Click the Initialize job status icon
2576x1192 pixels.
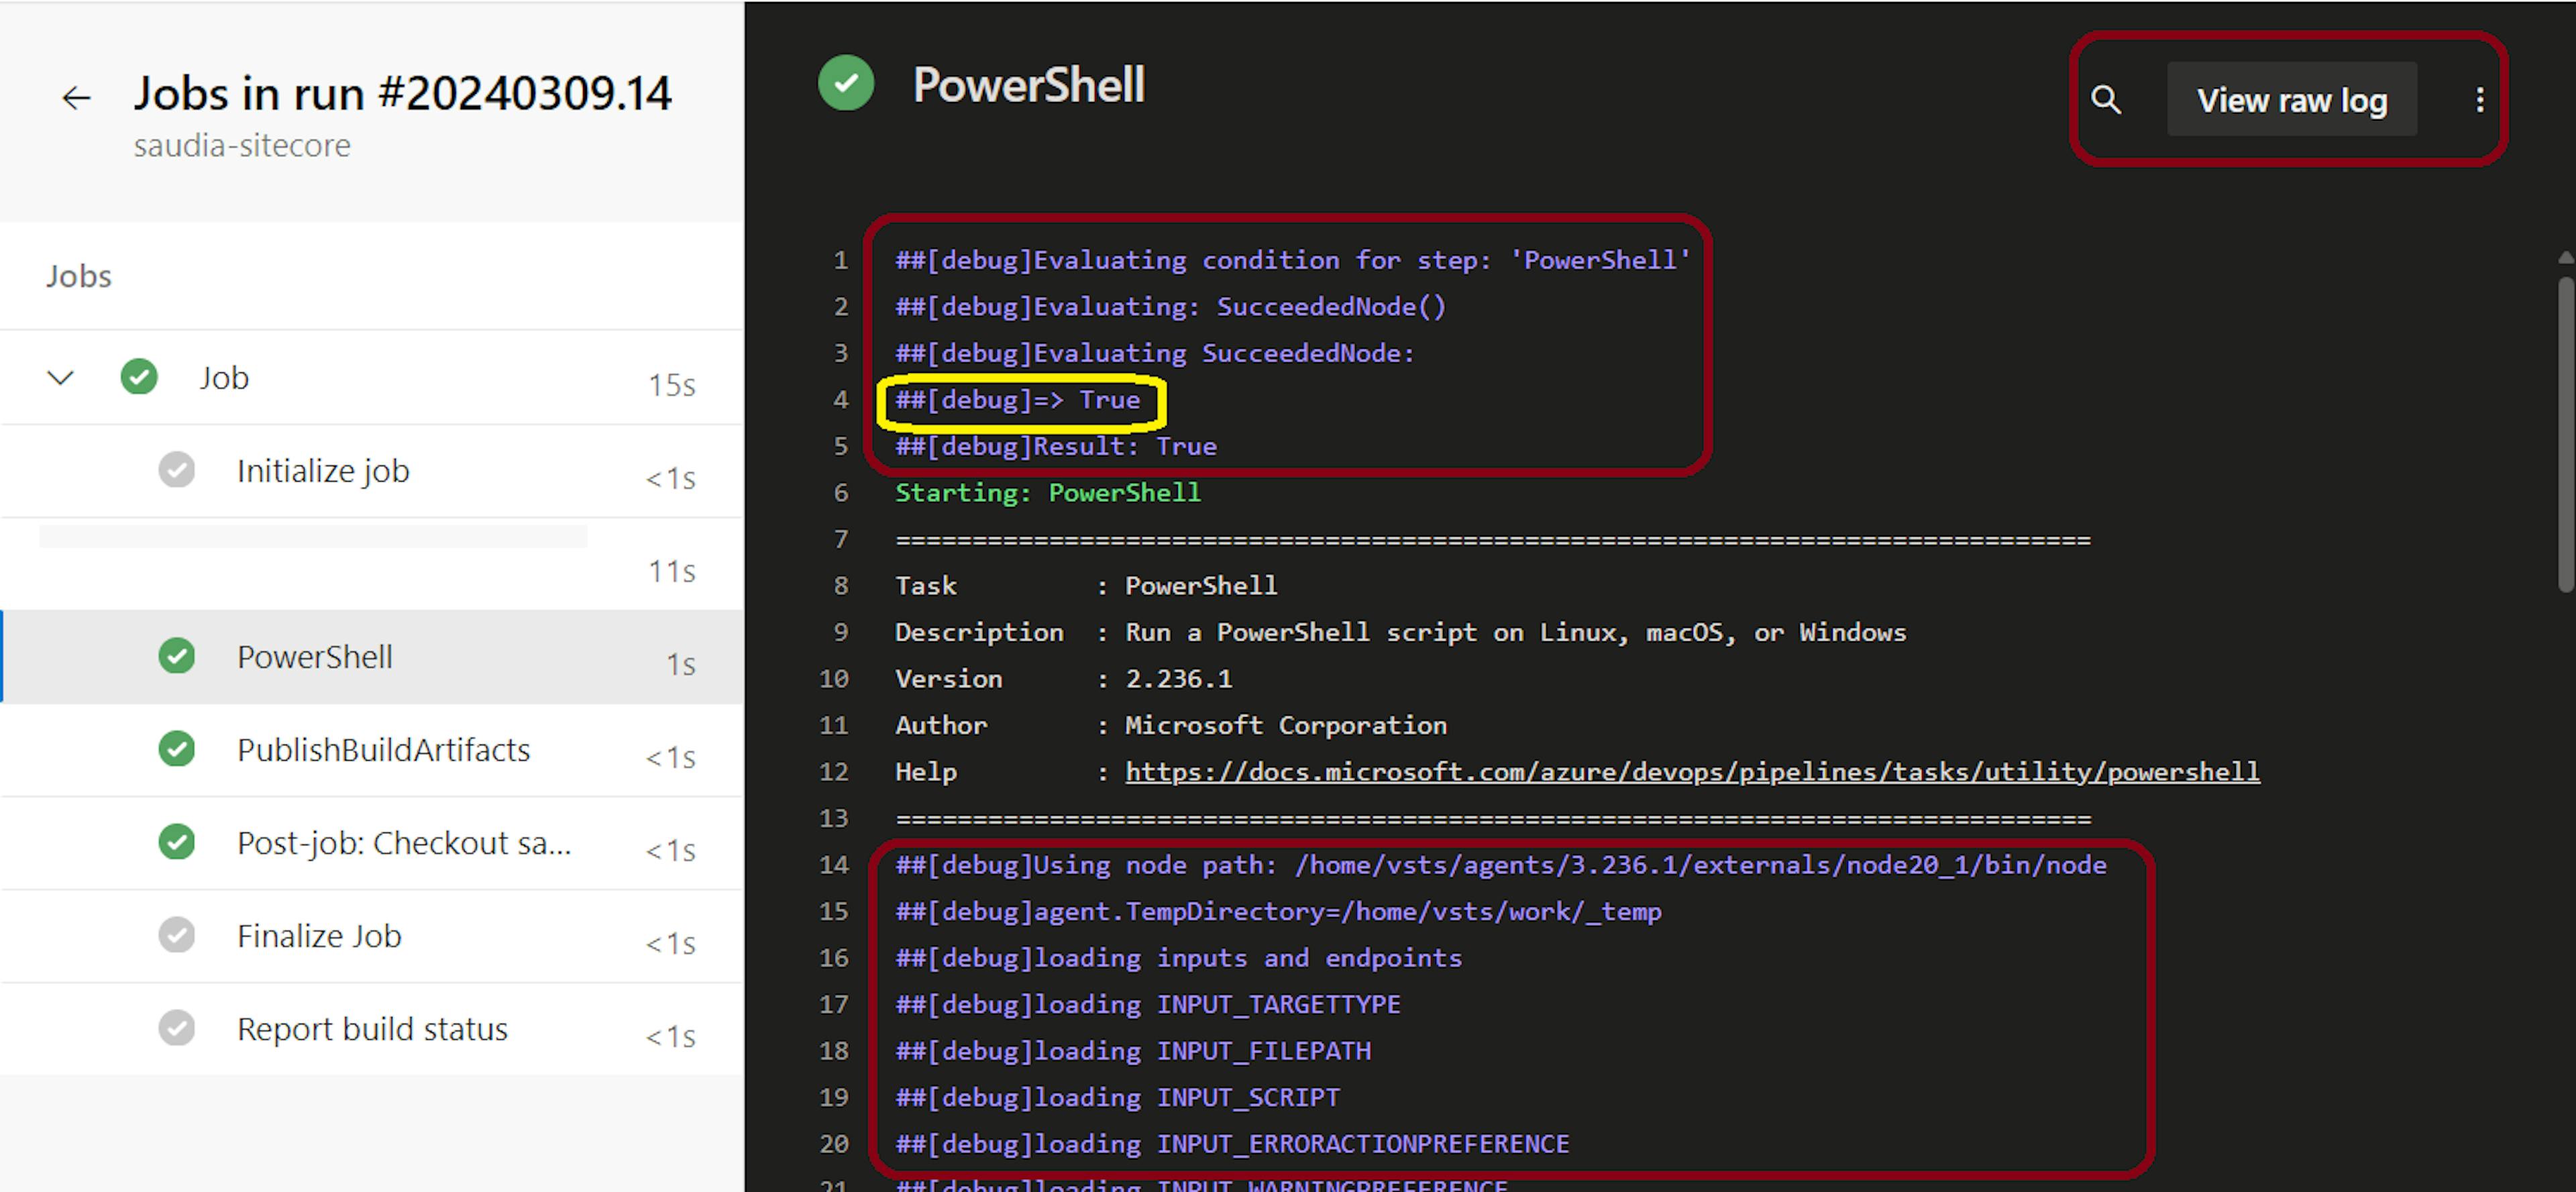coord(177,469)
